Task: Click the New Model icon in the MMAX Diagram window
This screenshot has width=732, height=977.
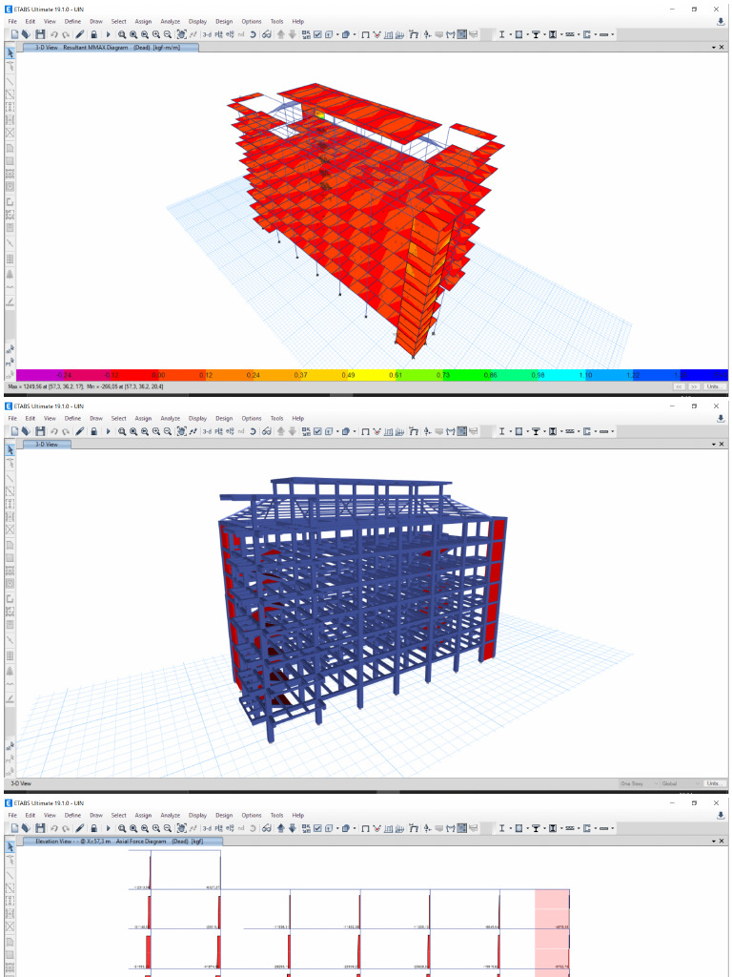Action: (x=14, y=34)
